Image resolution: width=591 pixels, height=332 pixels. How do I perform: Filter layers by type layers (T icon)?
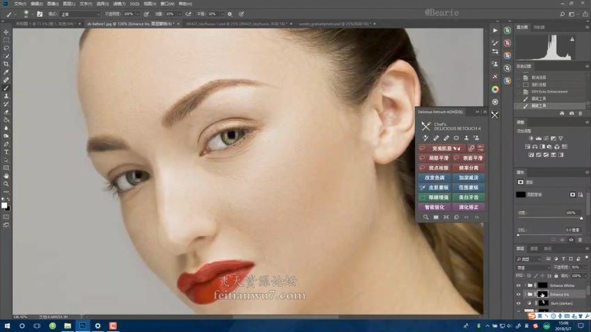click(563, 258)
